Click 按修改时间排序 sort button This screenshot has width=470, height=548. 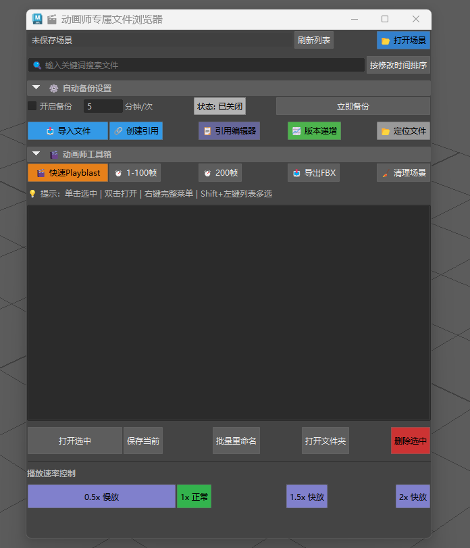pyautogui.click(x=398, y=65)
